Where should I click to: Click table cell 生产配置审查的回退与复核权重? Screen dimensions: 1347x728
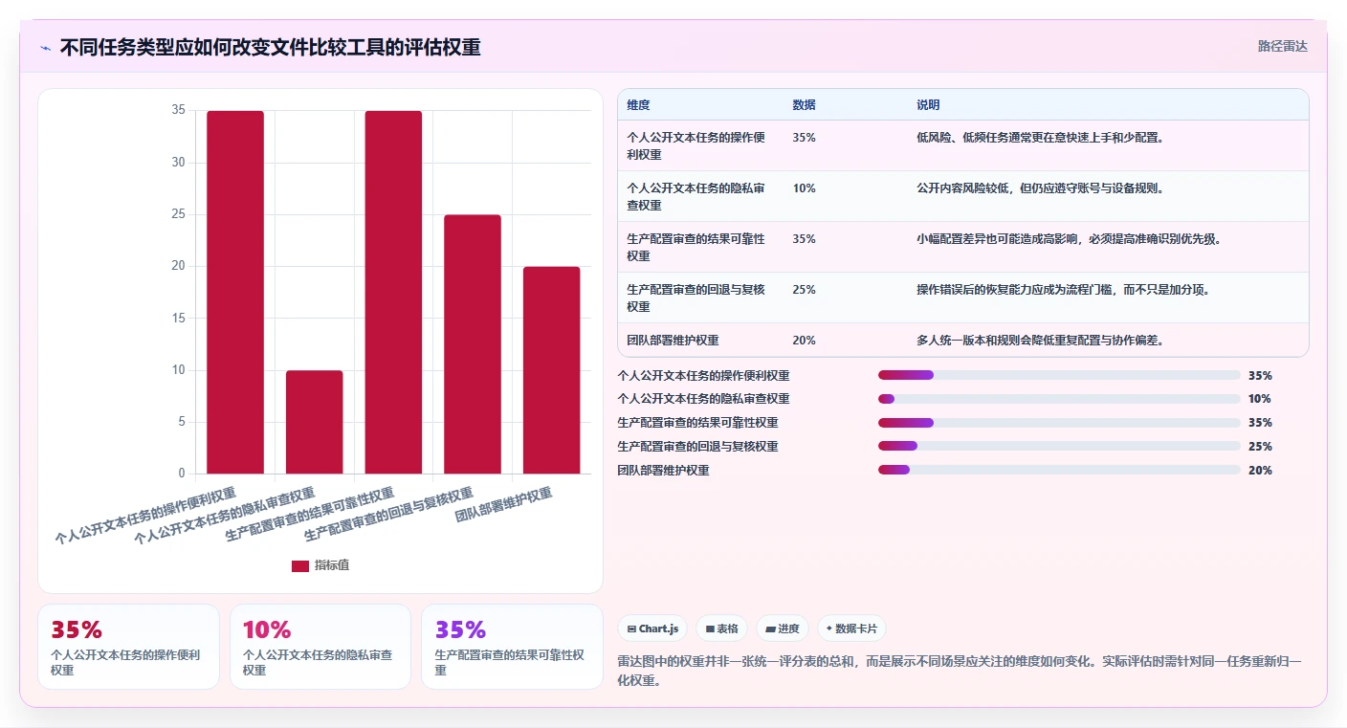[700, 298]
